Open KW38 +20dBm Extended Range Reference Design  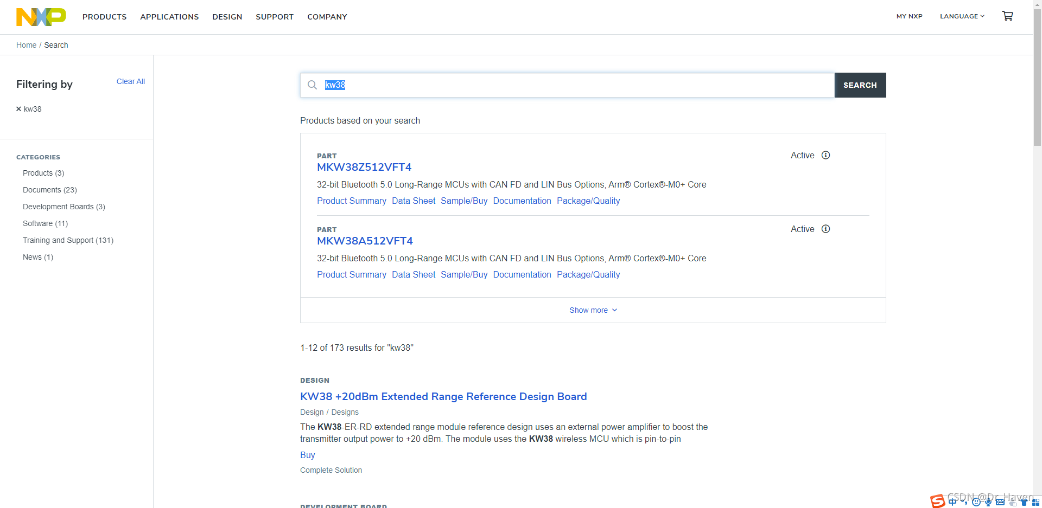point(443,396)
